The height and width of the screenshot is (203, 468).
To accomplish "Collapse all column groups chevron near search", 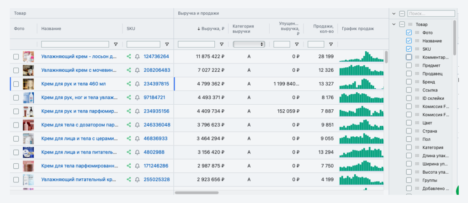I will click(394, 14).
